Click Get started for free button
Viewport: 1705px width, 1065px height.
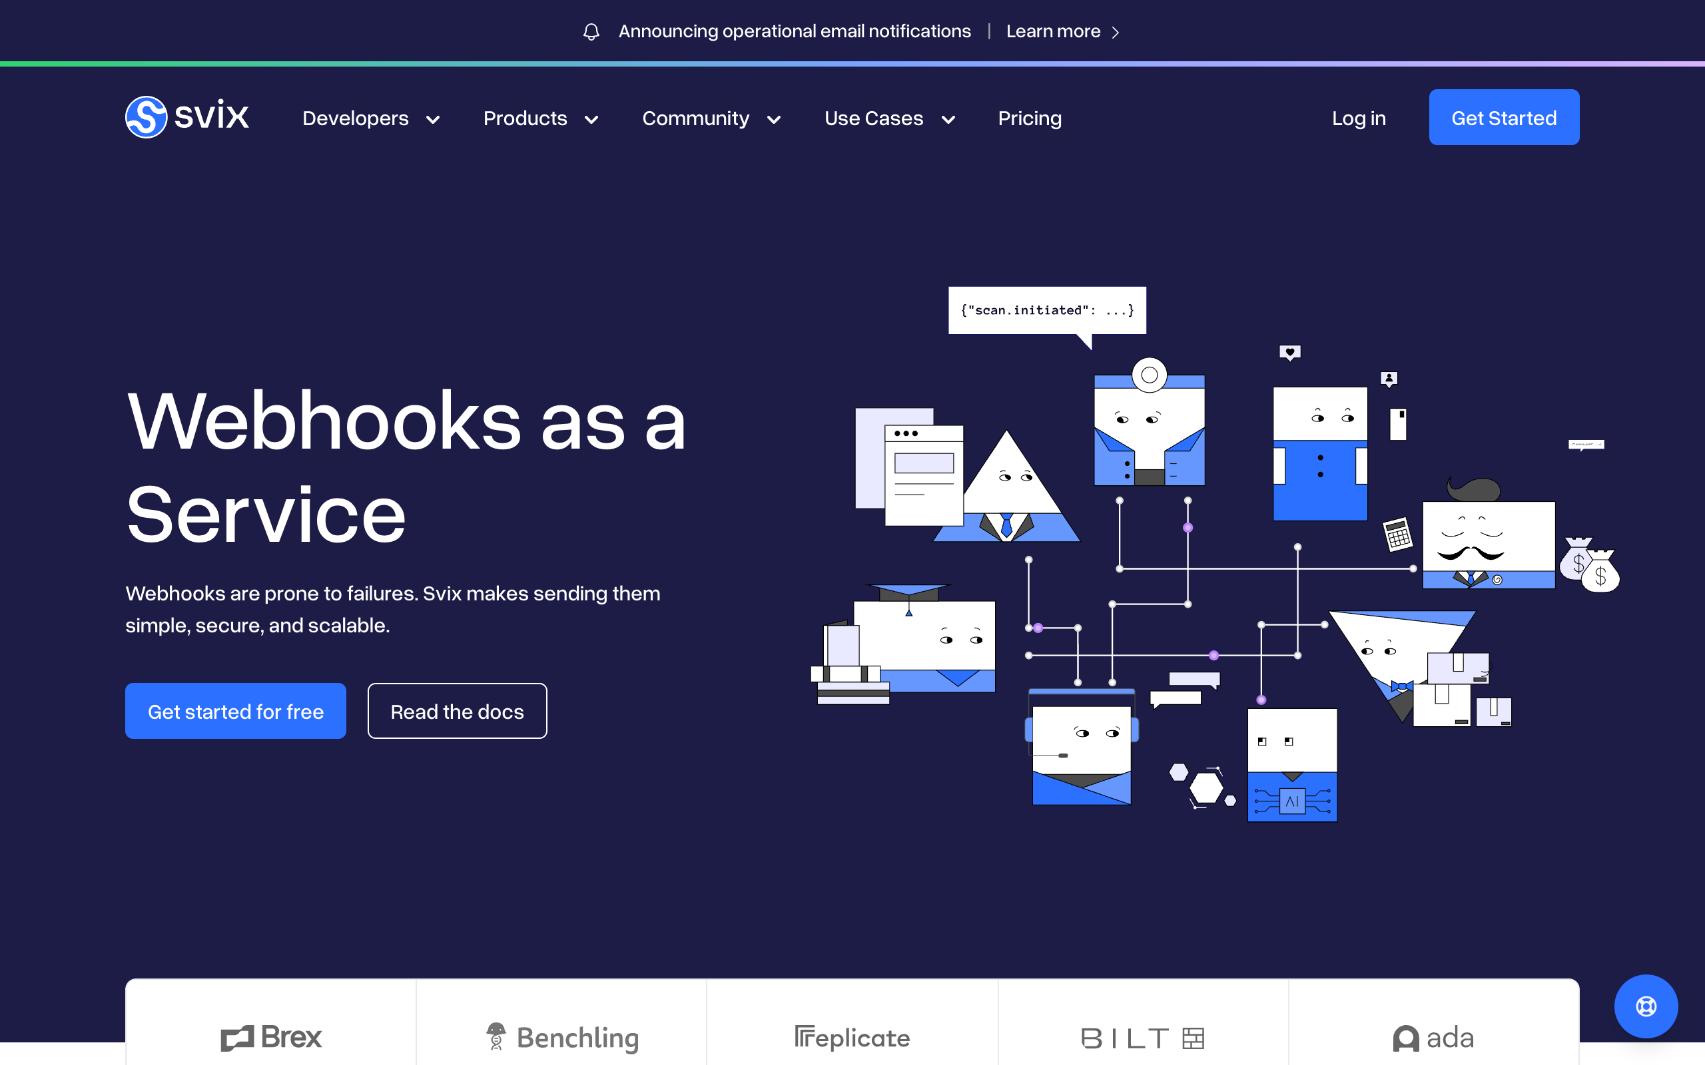click(x=235, y=712)
